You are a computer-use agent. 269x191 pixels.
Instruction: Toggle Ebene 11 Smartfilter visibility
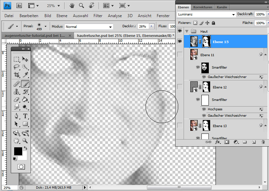(x=198, y=67)
